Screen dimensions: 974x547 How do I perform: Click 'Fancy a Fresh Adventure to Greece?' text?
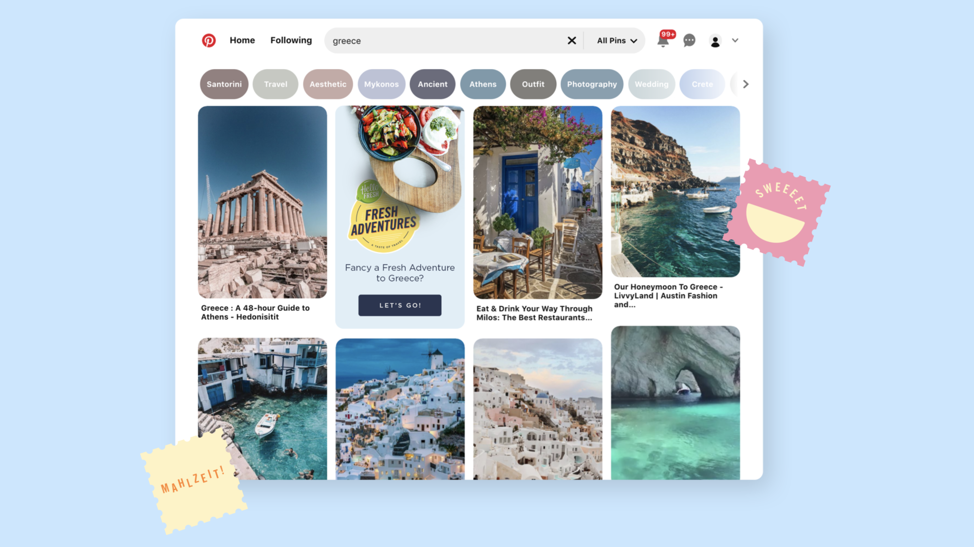coord(400,273)
